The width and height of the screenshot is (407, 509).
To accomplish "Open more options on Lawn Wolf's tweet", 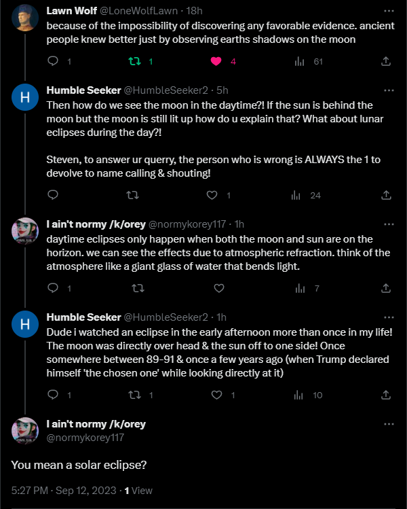I will click(389, 12).
